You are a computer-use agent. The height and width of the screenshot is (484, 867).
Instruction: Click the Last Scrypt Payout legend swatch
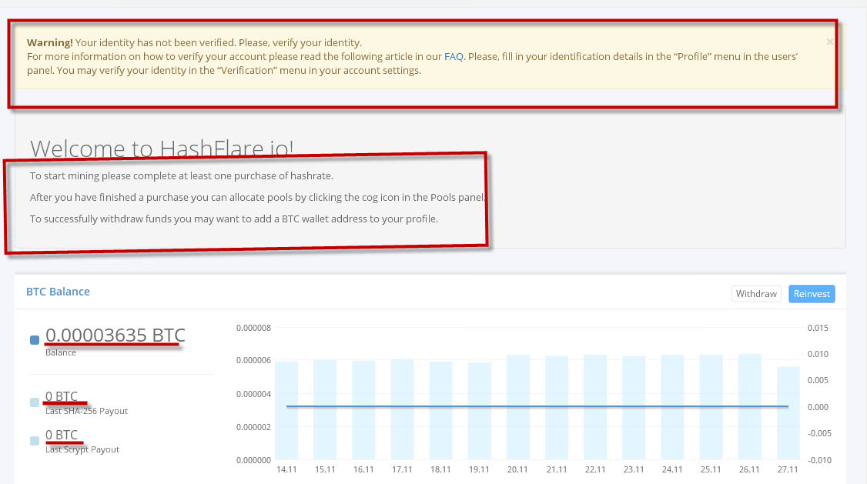35,440
